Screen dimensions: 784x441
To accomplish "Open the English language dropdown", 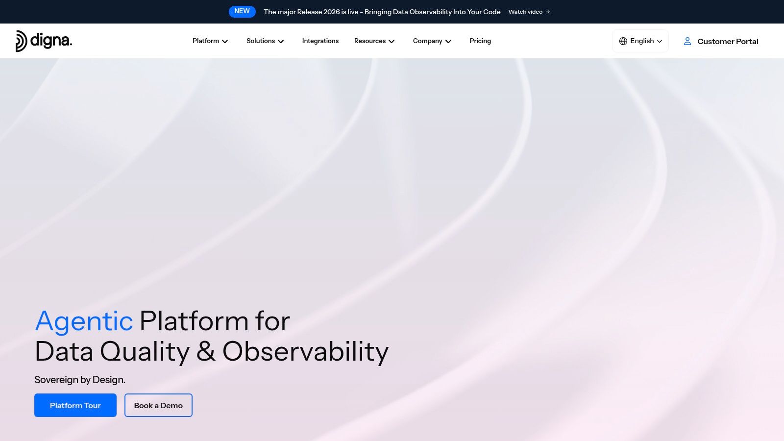I will (x=640, y=41).
